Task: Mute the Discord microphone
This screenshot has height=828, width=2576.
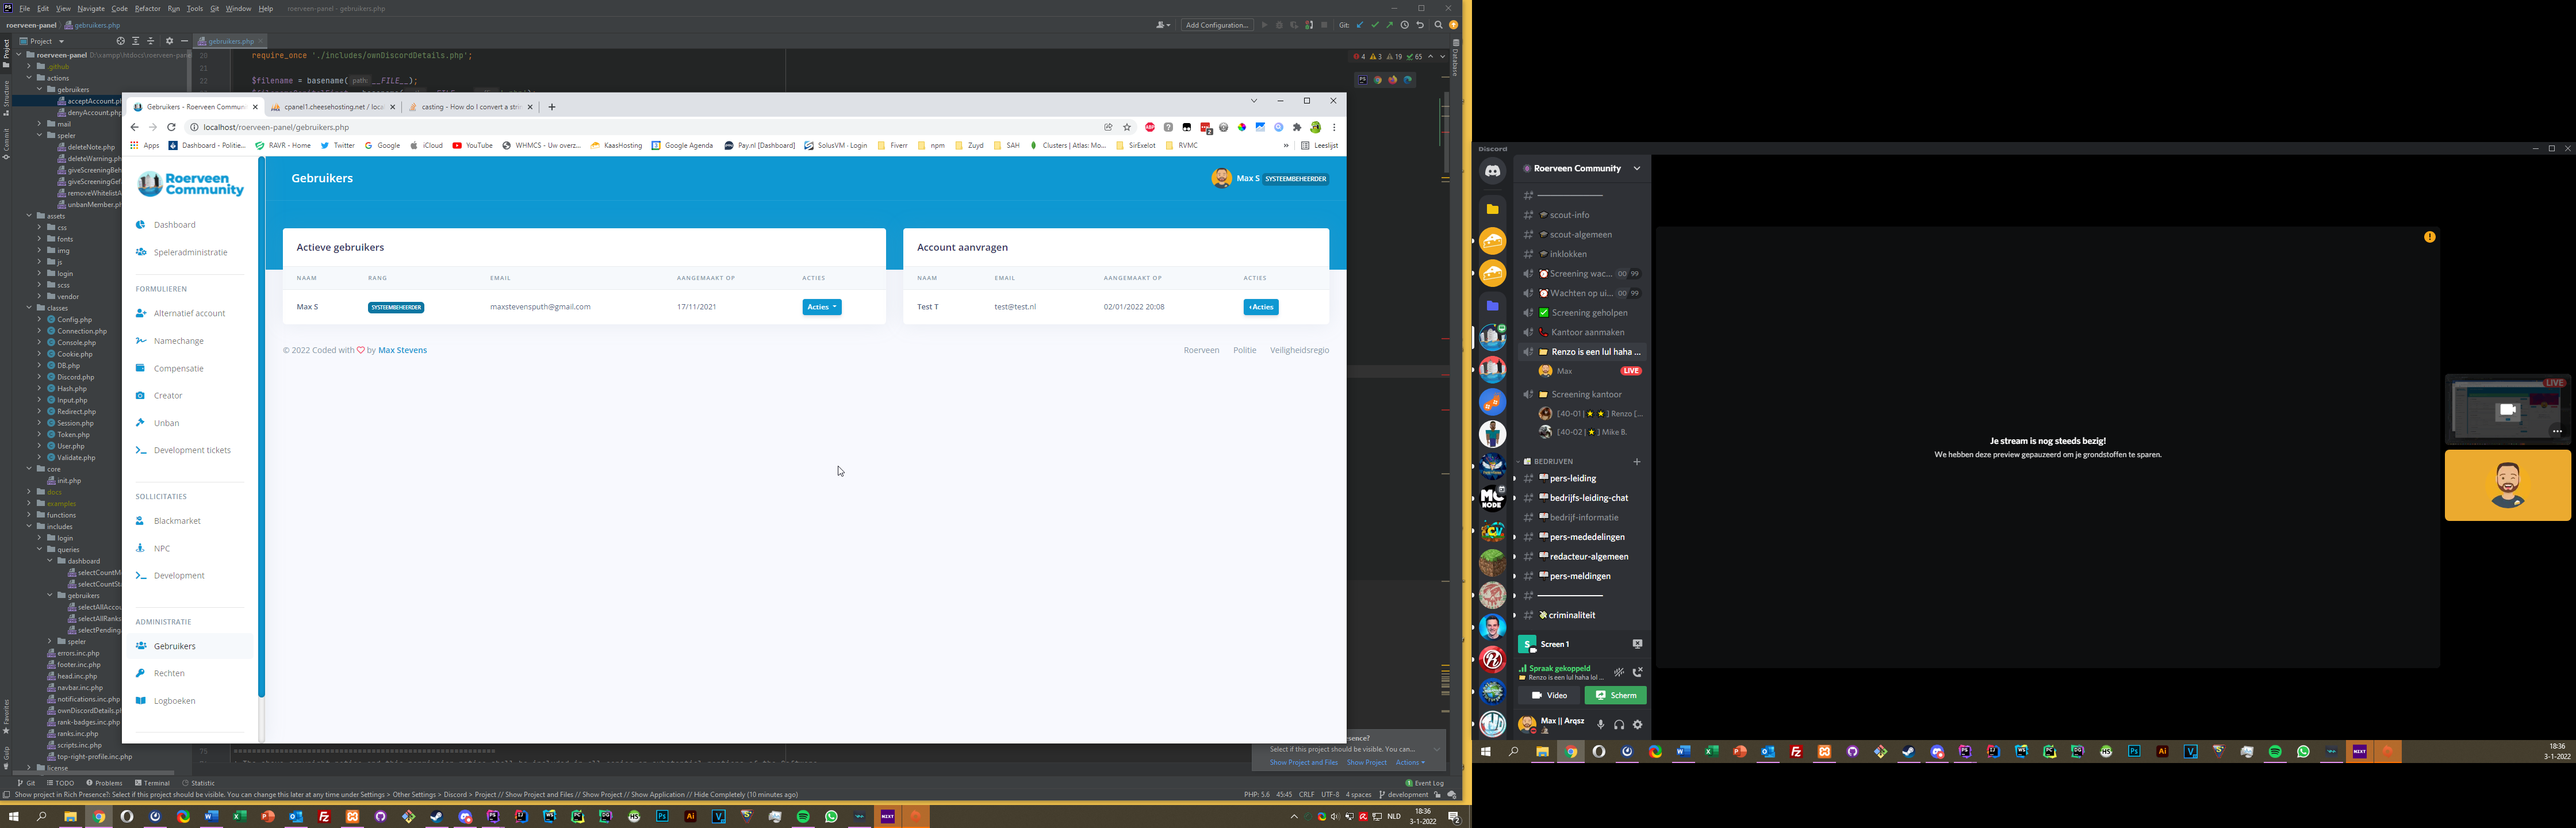Action: point(1600,724)
